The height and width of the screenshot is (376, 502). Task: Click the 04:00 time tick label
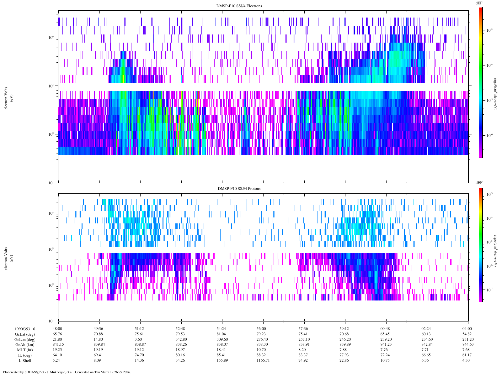(467, 329)
